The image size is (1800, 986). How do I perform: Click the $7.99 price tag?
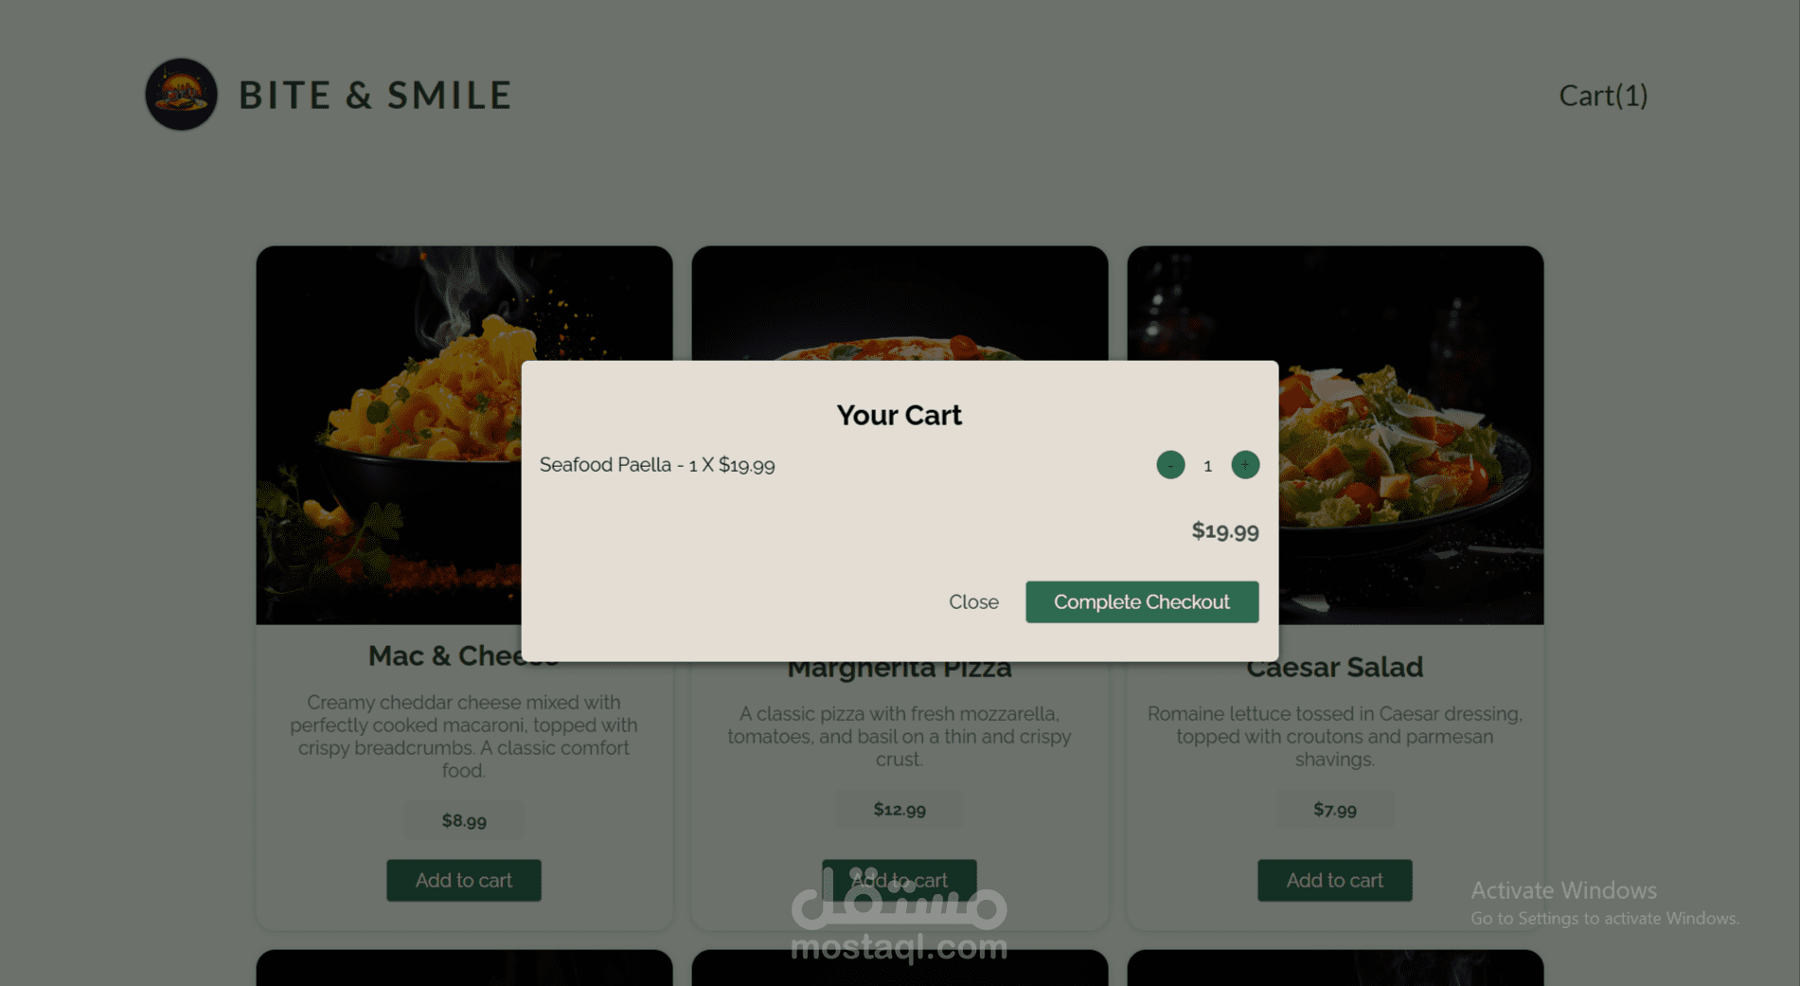pyautogui.click(x=1335, y=810)
